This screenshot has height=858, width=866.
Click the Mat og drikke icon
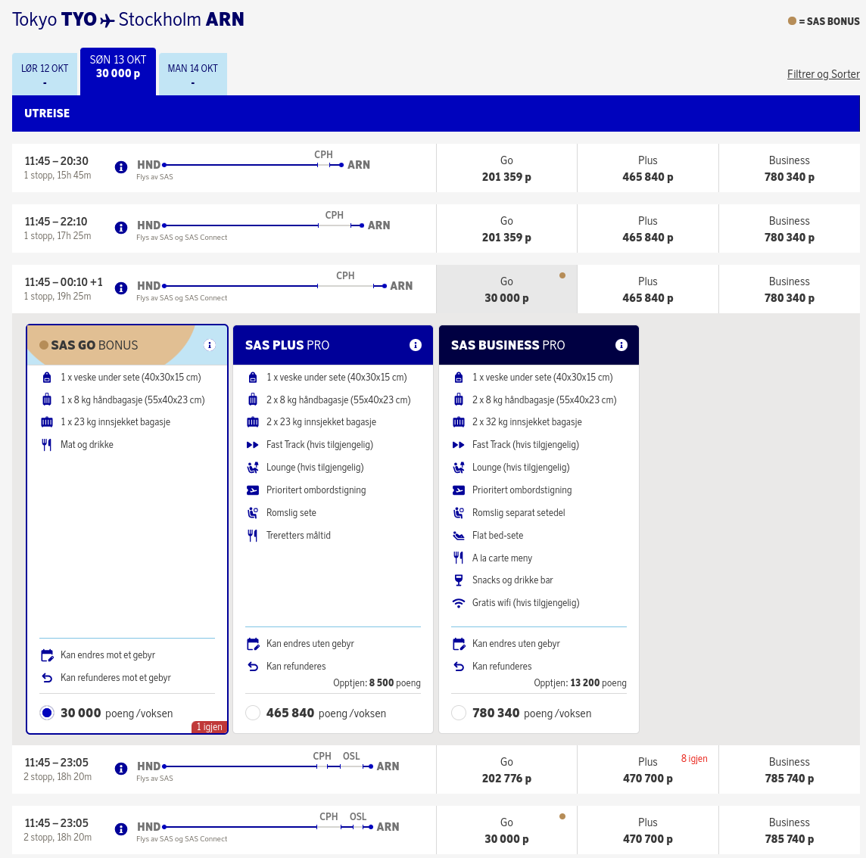[47, 444]
